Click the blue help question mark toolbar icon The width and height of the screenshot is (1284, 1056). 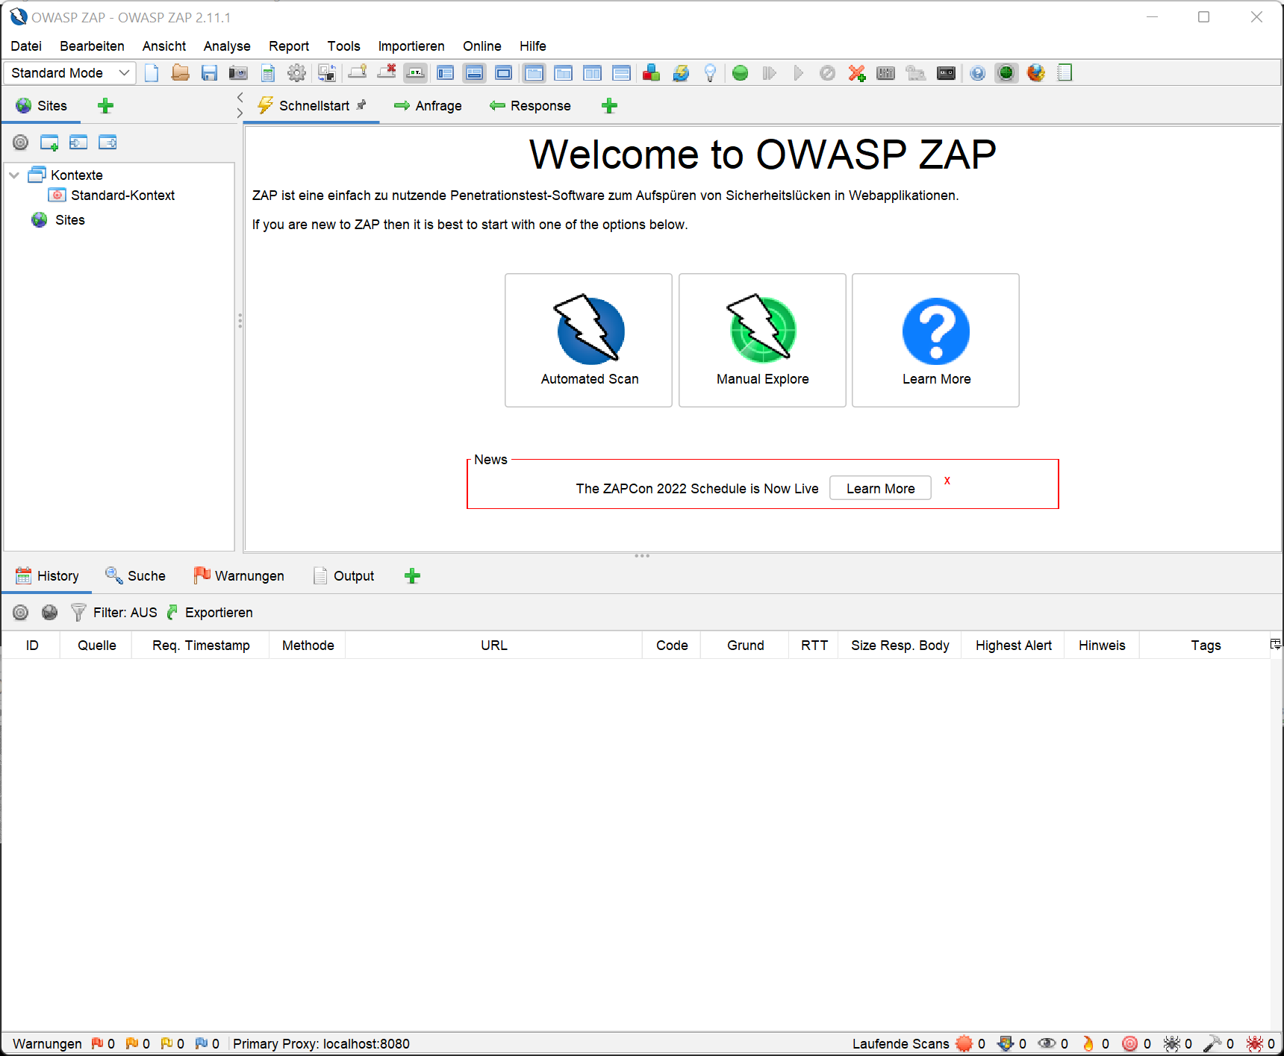click(x=978, y=73)
